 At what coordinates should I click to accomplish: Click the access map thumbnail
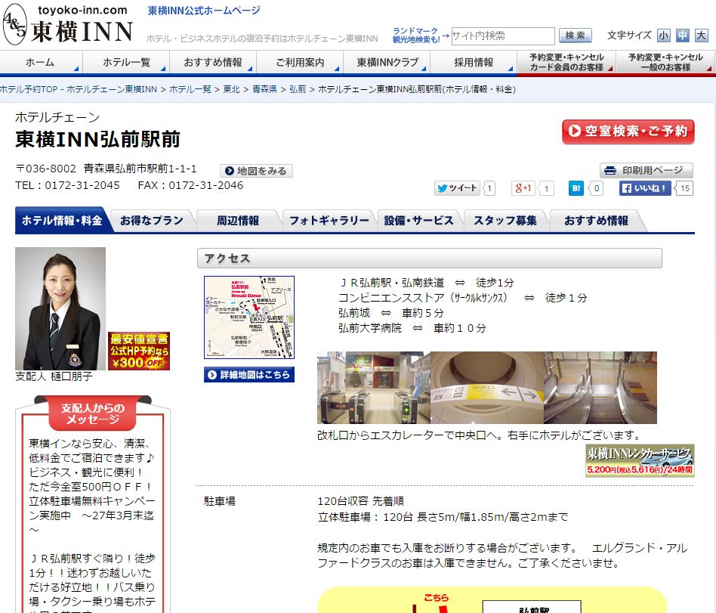click(x=249, y=317)
